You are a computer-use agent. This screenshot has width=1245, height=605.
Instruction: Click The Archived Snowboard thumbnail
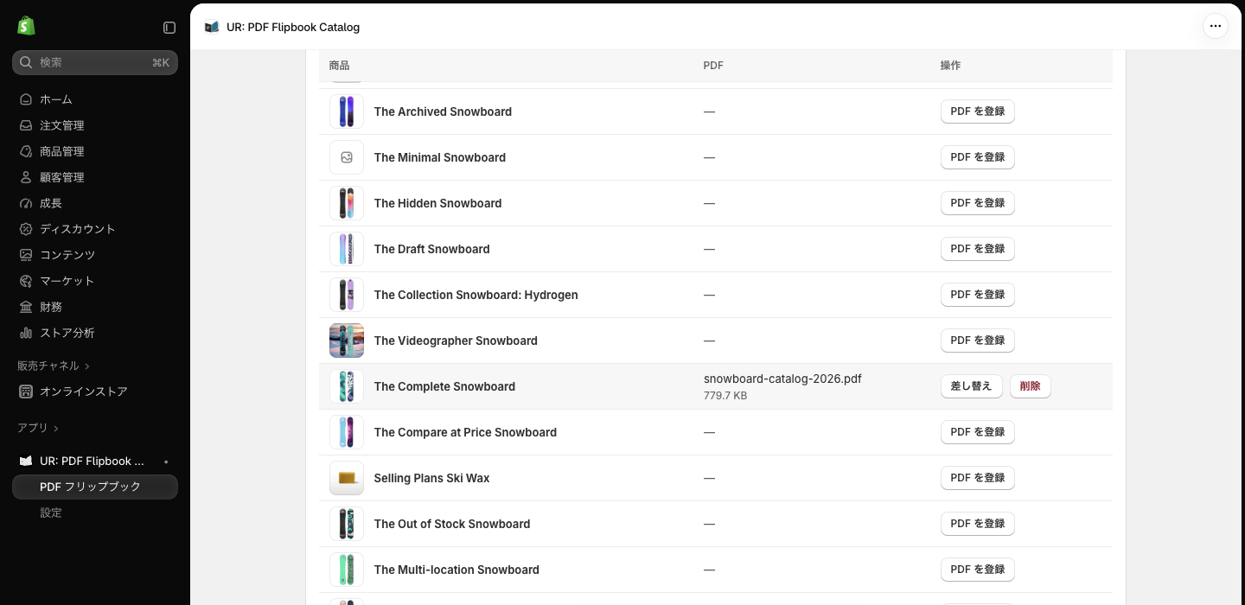pyautogui.click(x=347, y=111)
